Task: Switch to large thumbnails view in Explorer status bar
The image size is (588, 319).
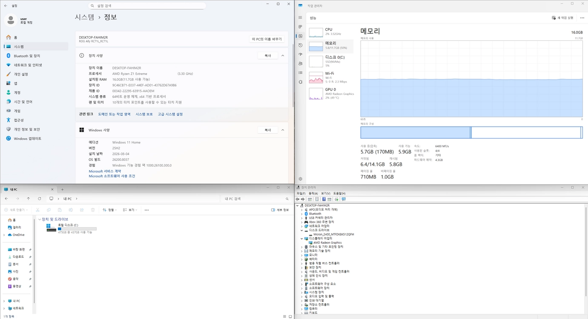Action: [x=290, y=316]
